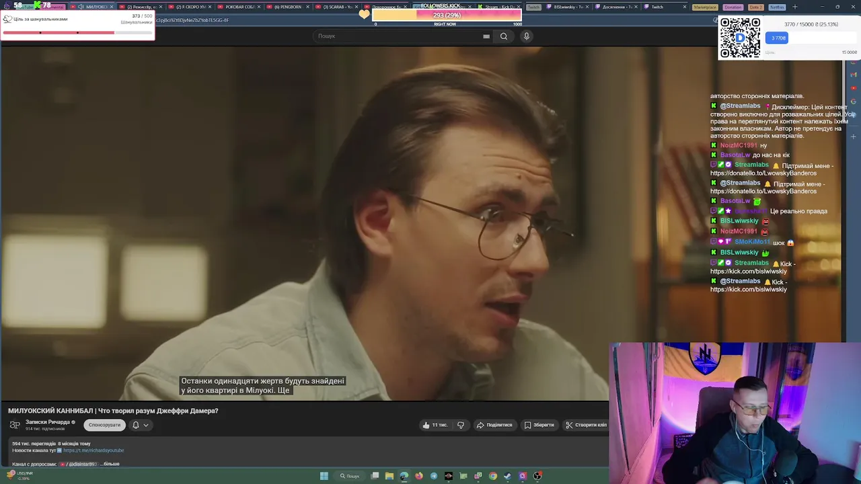Click the Ціль за шанувальниками progress bar

click(x=77, y=32)
